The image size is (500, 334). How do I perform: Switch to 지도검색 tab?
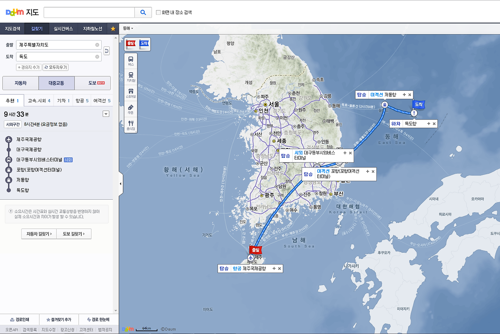tap(12, 29)
